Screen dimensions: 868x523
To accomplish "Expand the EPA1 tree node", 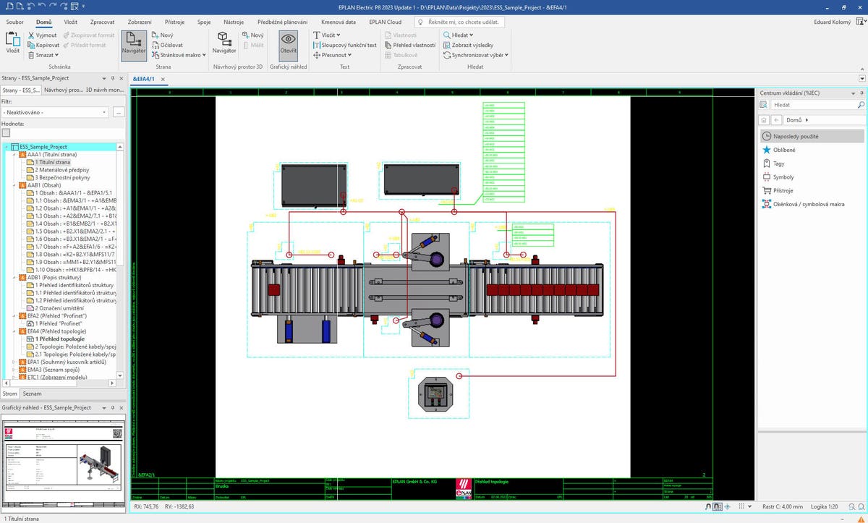I will click(x=14, y=361).
